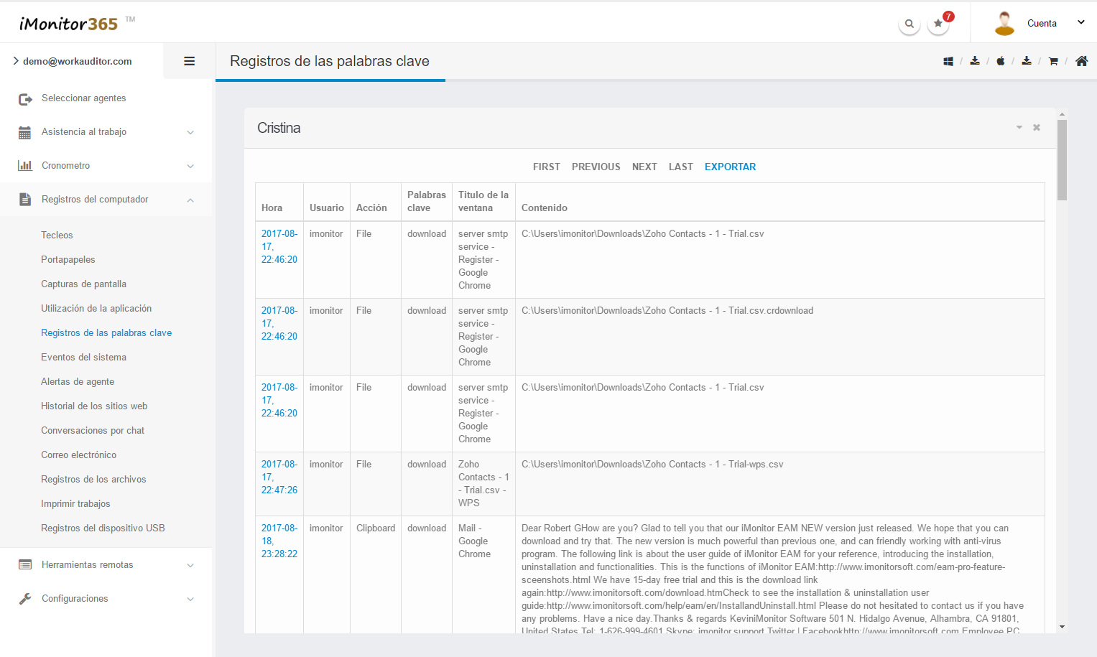Image resolution: width=1097 pixels, height=657 pixels.
Task: Click the search magnifier icon
Action: pos(909,24)
